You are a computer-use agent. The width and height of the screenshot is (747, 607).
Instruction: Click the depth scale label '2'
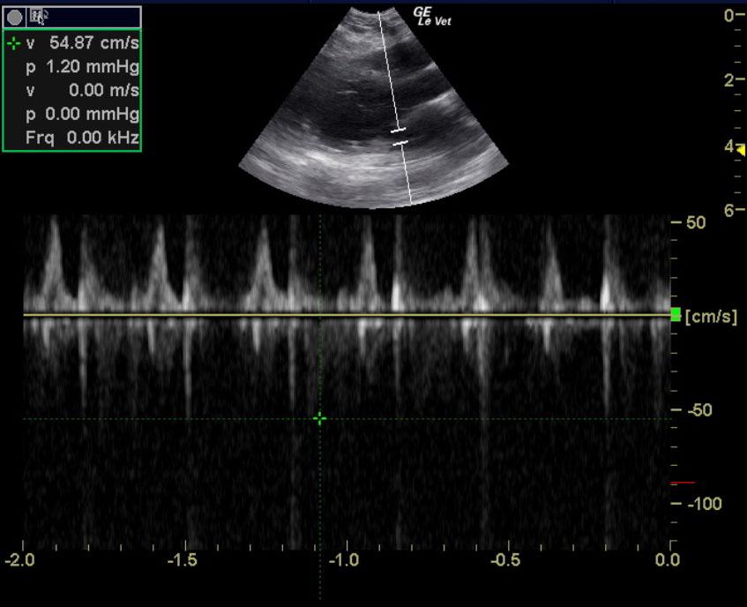(x=728, y=80)
